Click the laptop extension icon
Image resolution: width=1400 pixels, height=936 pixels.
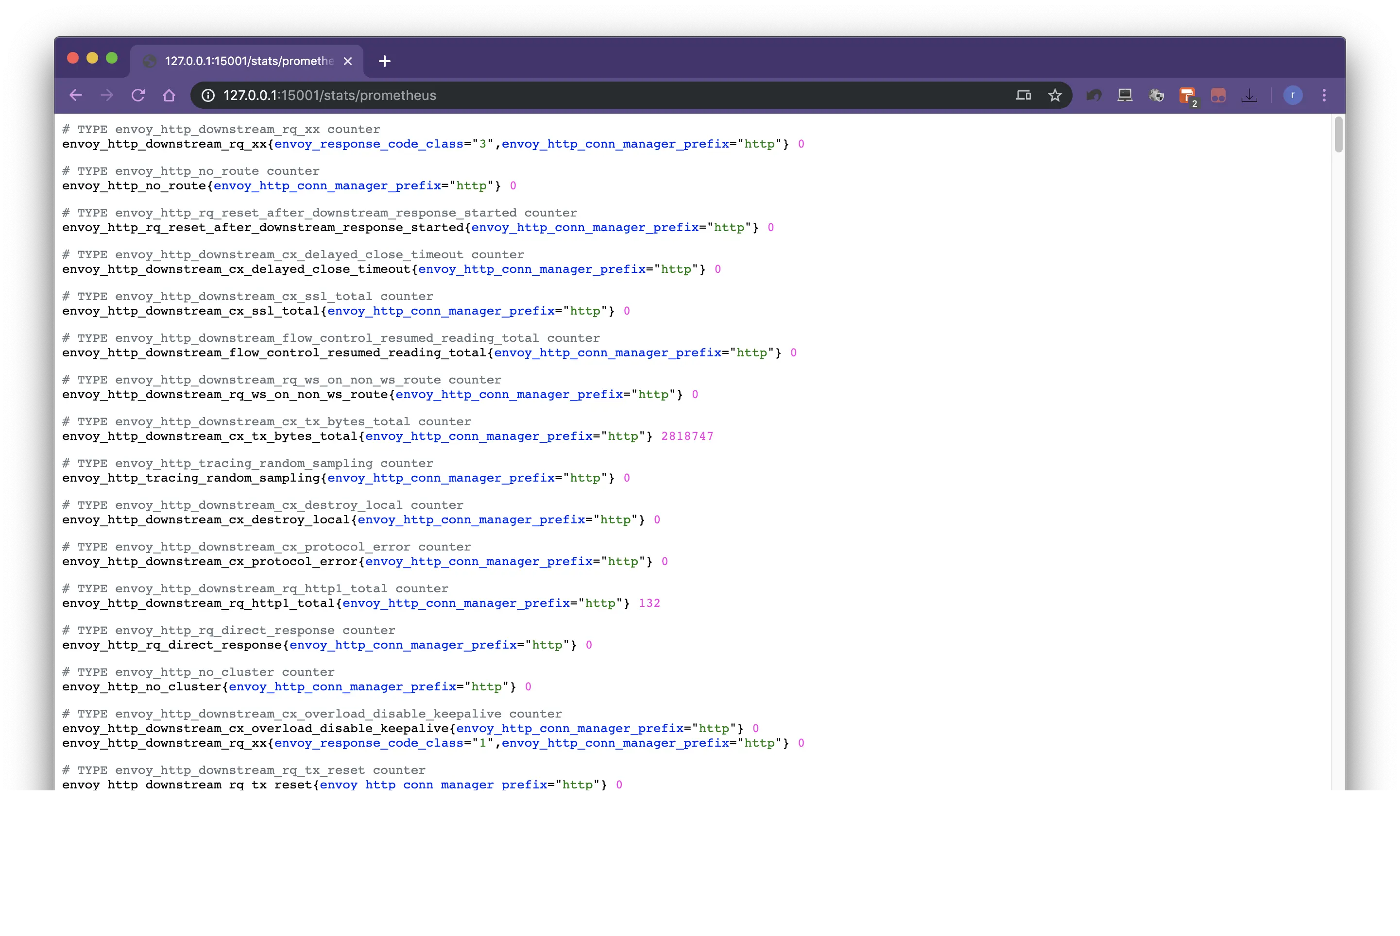coord(1125,96)
